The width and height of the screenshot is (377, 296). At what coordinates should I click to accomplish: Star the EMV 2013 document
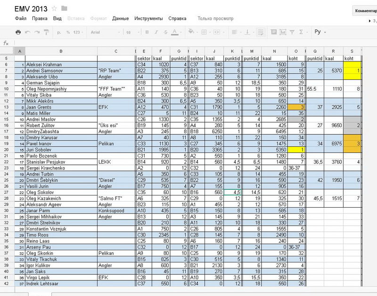(x=54, y=8)
